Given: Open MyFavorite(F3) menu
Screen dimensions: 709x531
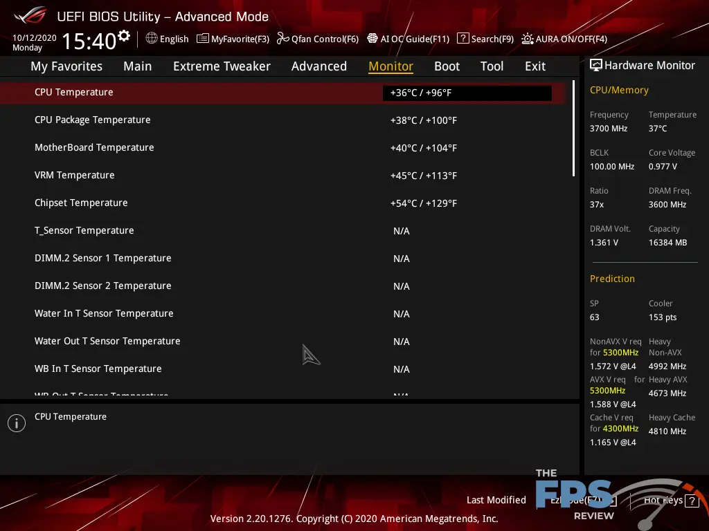Looking at the screenshot, I should [233, 39].
